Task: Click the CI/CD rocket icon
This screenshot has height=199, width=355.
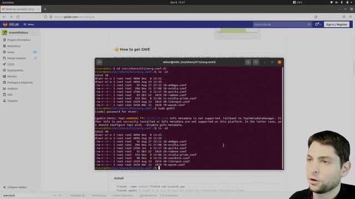Action: tap(4, 64)
